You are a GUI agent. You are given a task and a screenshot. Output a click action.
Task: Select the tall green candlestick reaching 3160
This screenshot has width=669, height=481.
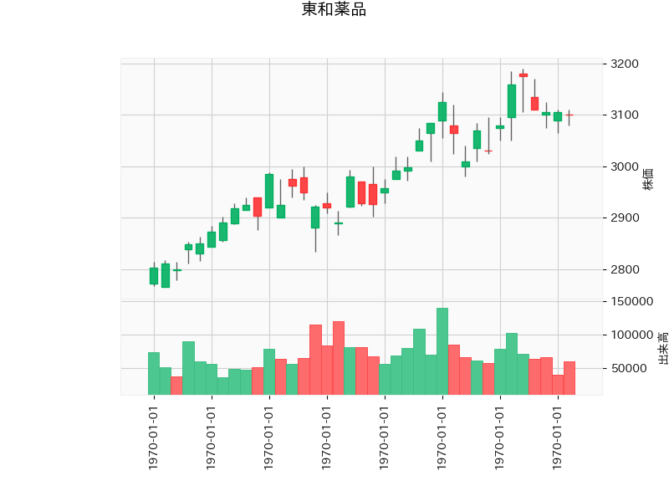click(512, 101)
